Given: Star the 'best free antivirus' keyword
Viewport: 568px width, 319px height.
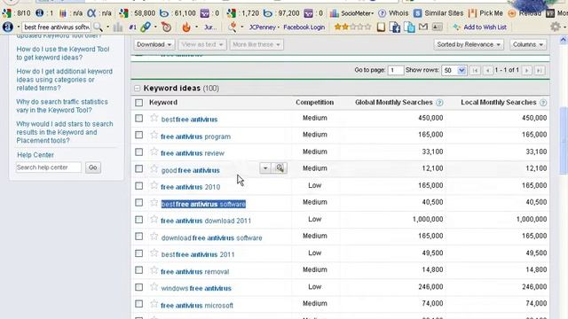Looking at the screenshot, I should click(x=154, y=118).
